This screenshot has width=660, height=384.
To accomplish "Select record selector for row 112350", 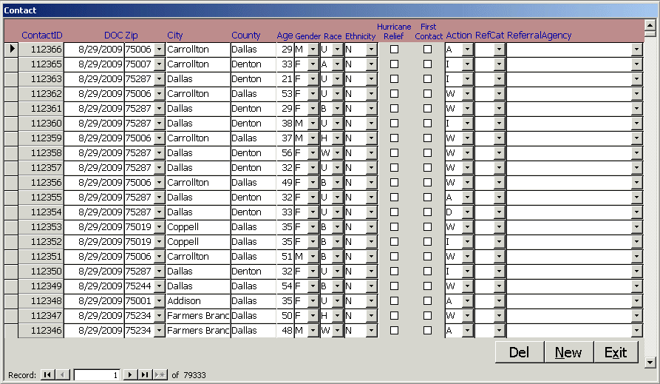I will [11, 272].
